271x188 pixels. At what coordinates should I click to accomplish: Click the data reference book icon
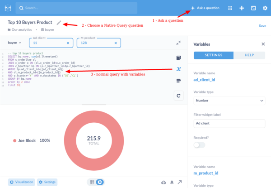click(x=178, y=58)
